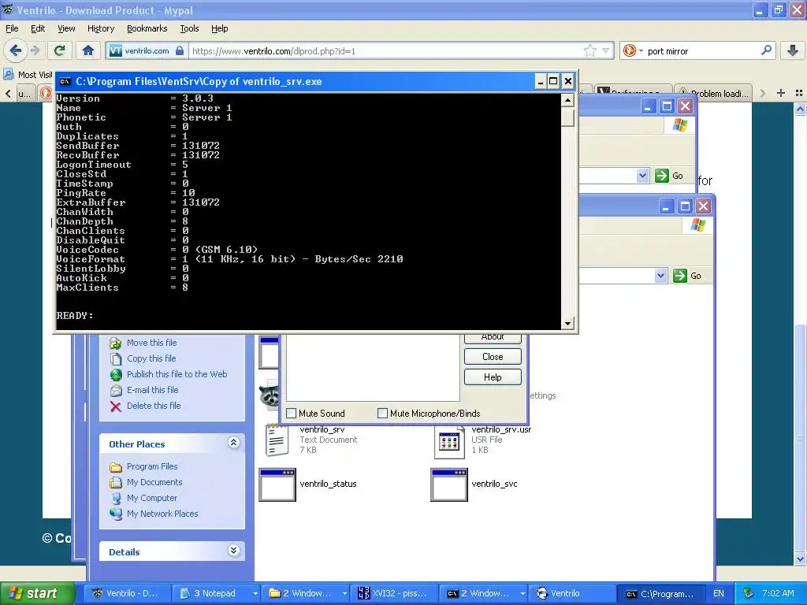The image size is (807, 605).
Task: Click the My Documents folder icon
Action: [x=116, y=483]
